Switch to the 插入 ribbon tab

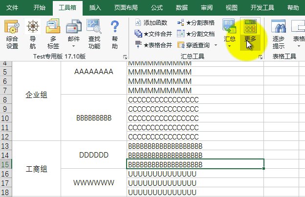click(95, 8)
